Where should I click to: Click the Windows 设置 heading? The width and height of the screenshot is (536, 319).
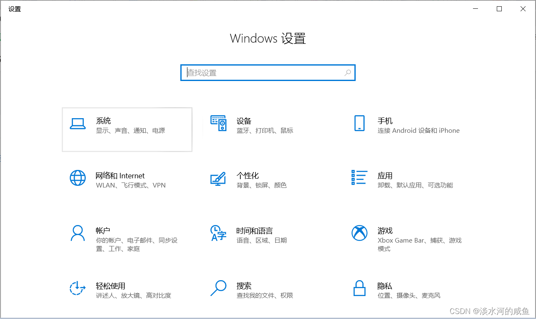[x=268, y=39]
